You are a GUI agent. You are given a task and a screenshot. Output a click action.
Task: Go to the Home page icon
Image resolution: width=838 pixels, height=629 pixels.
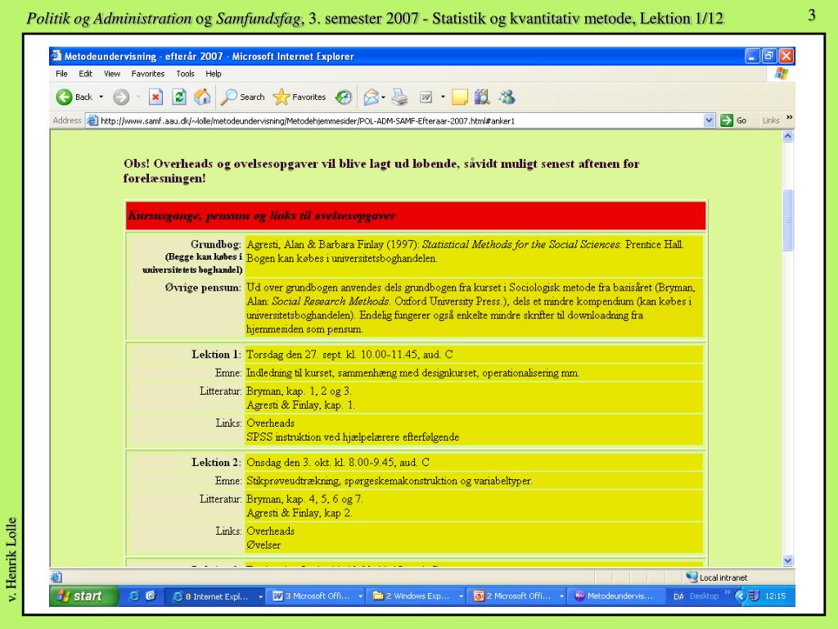tap(202, 97)
